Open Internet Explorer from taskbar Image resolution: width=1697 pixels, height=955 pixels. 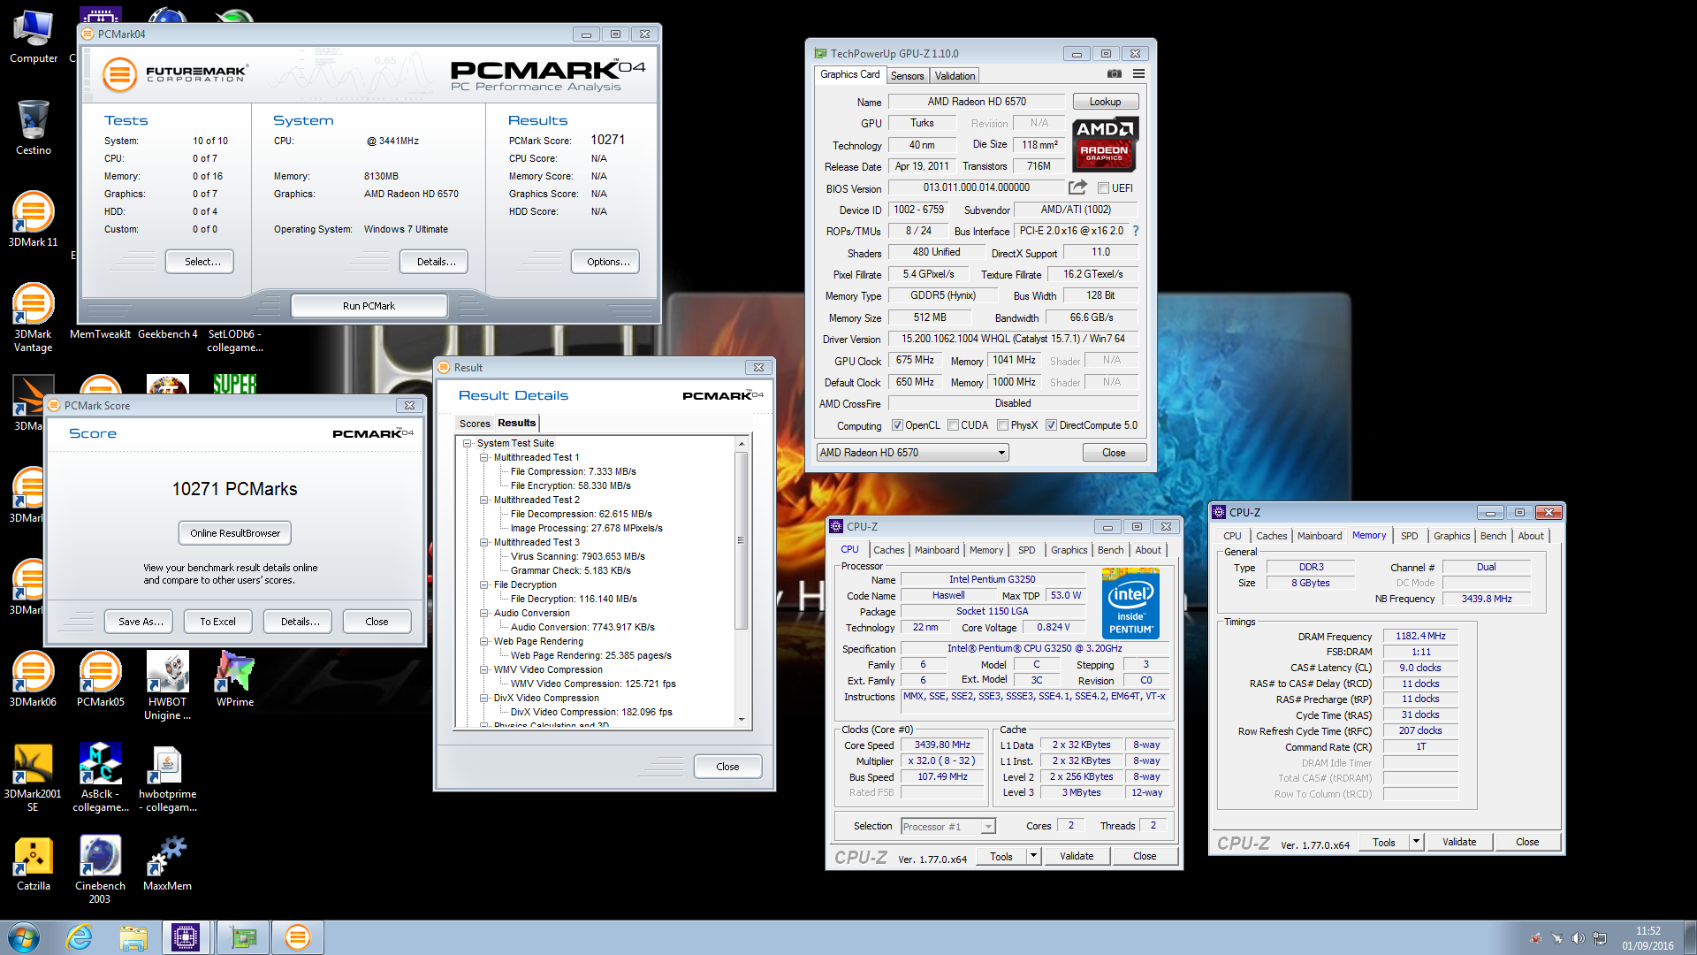point(80,937)
